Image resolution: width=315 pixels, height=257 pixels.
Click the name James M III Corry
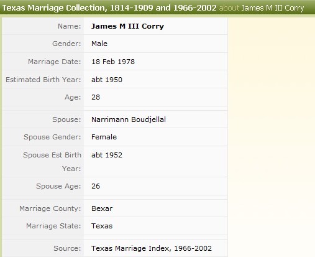pos(127,26)
